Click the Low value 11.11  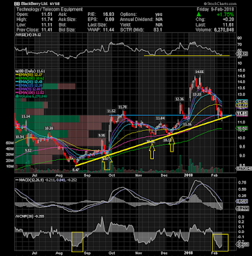(47, 24)
